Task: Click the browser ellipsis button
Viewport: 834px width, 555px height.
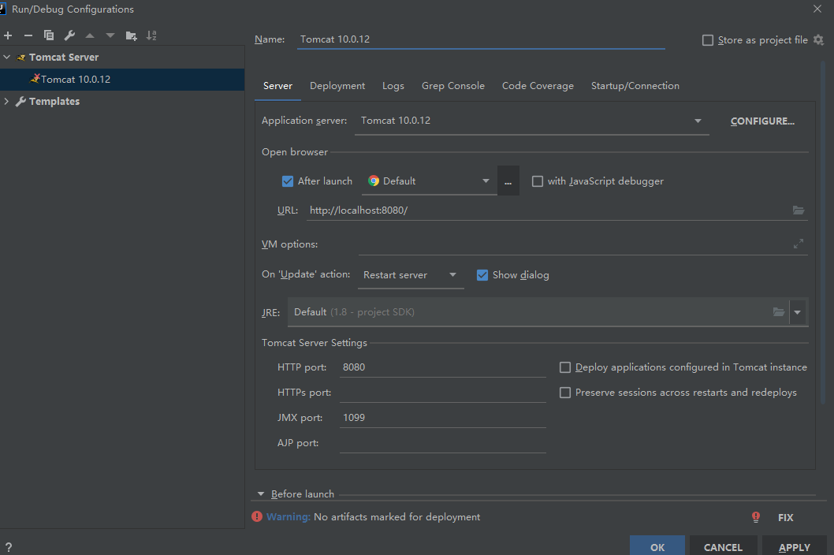Action: [x=508, y=181]
